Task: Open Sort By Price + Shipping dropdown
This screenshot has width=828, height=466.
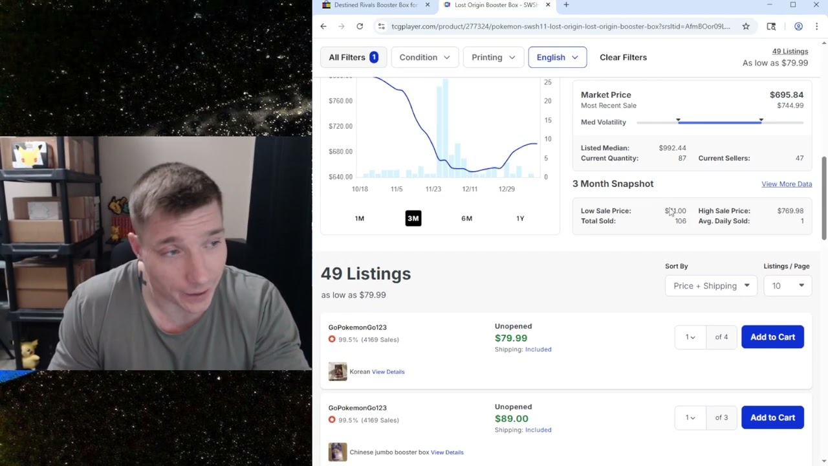Action: pos(711,285)
